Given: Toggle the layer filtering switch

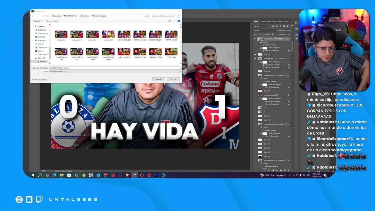Looking at the screenshot, I should pyautogui.click(x=292, y=25).
